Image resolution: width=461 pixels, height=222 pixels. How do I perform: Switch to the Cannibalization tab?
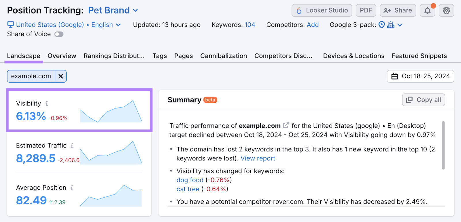click(x=223, y=56)
